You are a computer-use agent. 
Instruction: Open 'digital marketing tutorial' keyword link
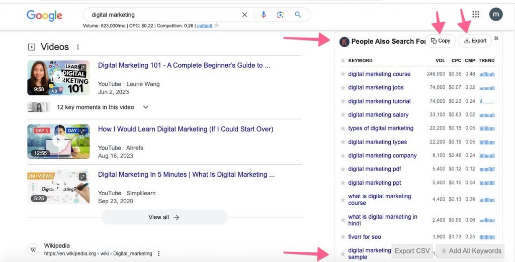[379, 101]
